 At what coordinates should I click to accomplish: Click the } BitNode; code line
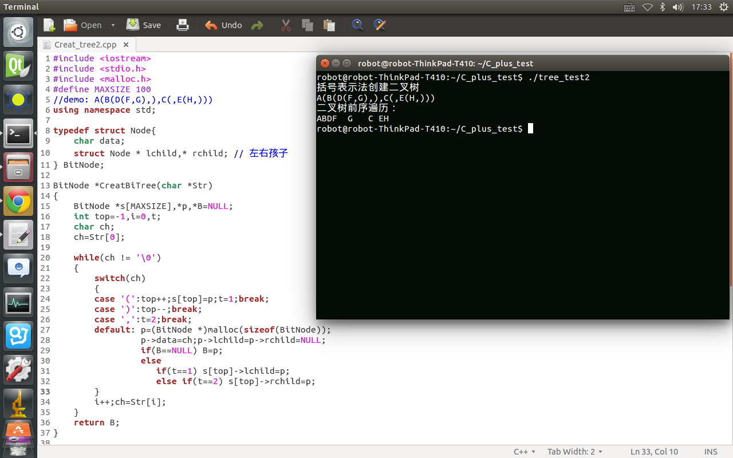(79, 165)
